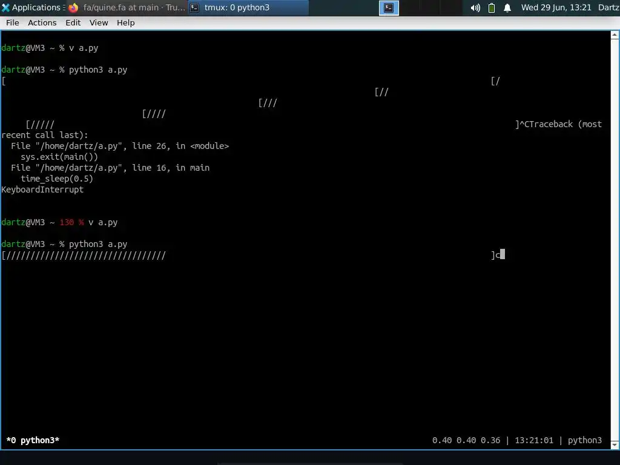Click the load average 0.40 0.40 0.36
The height and width of the screenshot is (465, 620).
tap(466, 440)
